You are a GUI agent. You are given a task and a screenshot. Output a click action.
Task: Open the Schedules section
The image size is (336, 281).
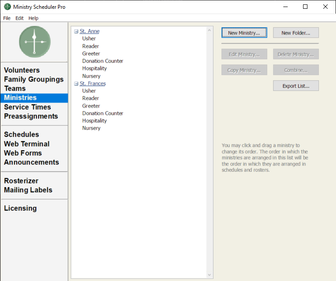(22, 135)
